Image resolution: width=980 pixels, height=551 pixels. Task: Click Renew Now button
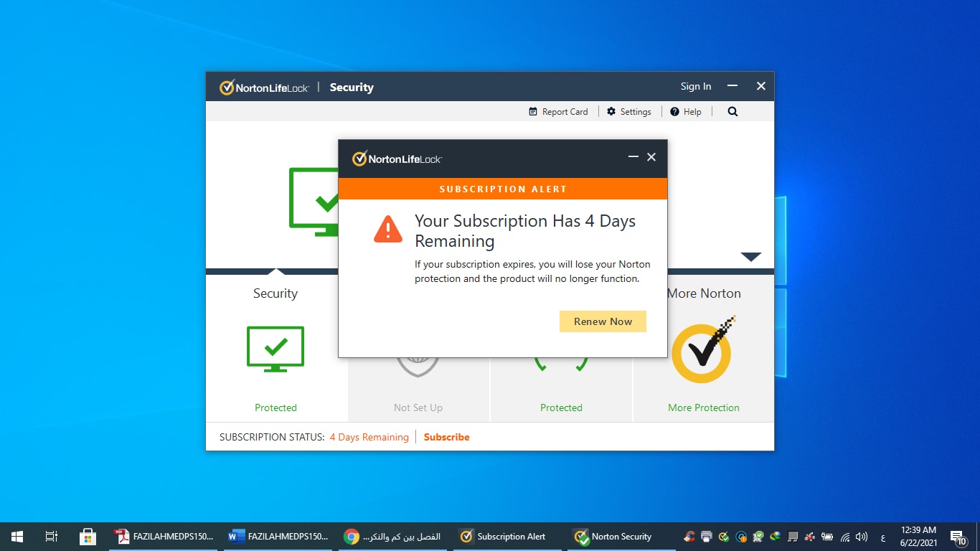pyautogui.click(x=603, y=321)
